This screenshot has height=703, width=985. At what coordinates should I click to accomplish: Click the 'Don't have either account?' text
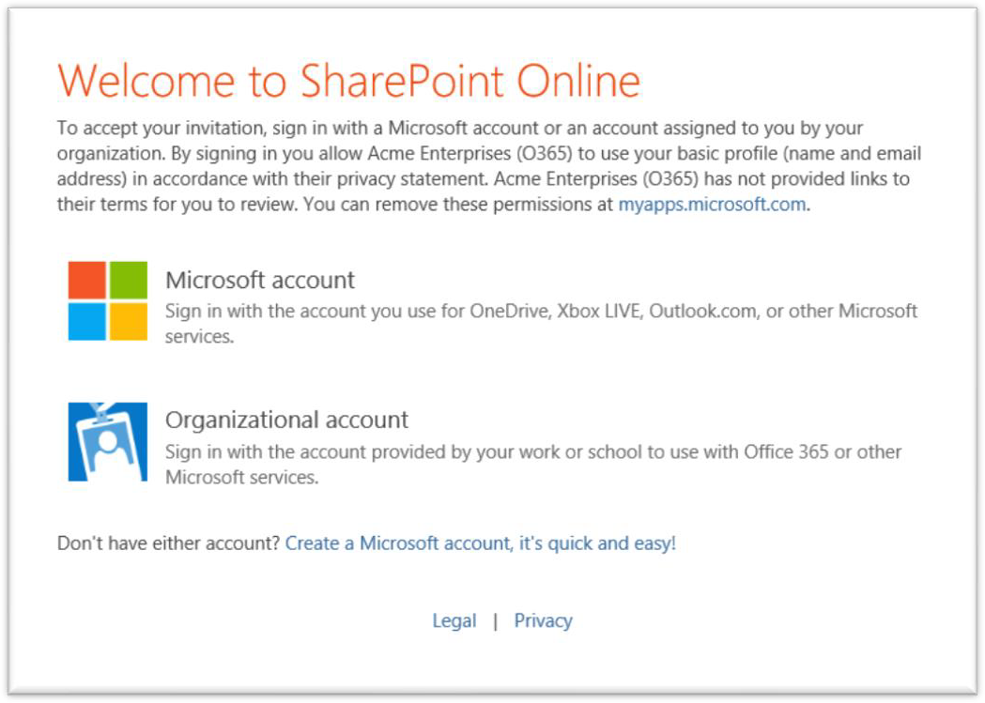point(168,543)
